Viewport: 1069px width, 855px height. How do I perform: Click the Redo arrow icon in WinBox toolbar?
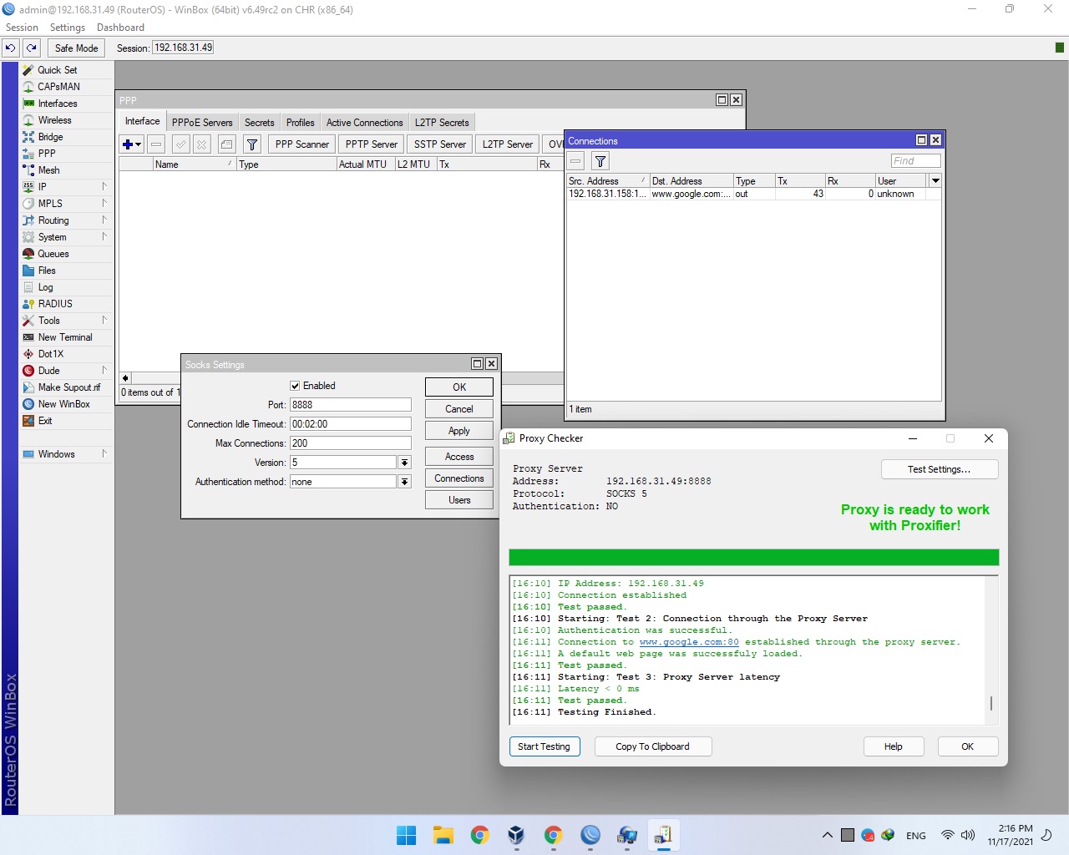(31, 48)
